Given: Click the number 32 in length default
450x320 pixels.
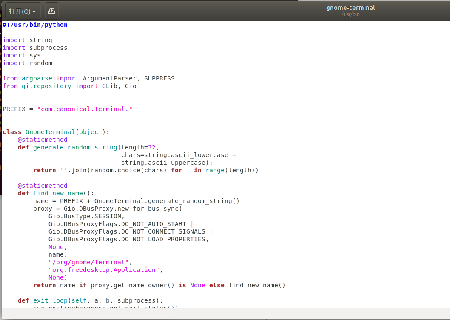Looking at the screenshot, I should 151,147.
